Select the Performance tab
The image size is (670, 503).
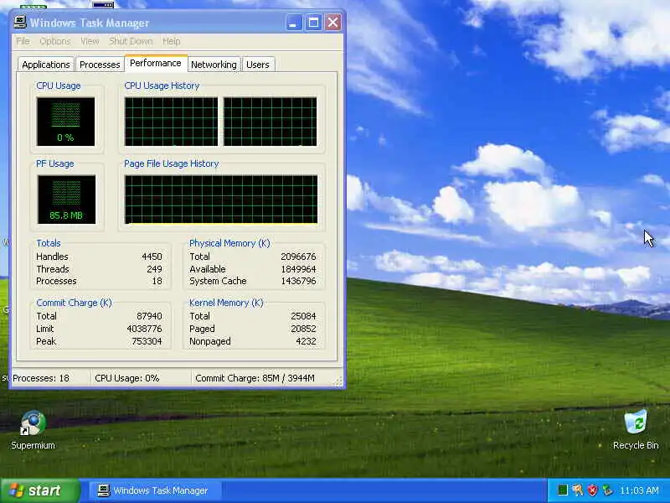coord(156,64)
